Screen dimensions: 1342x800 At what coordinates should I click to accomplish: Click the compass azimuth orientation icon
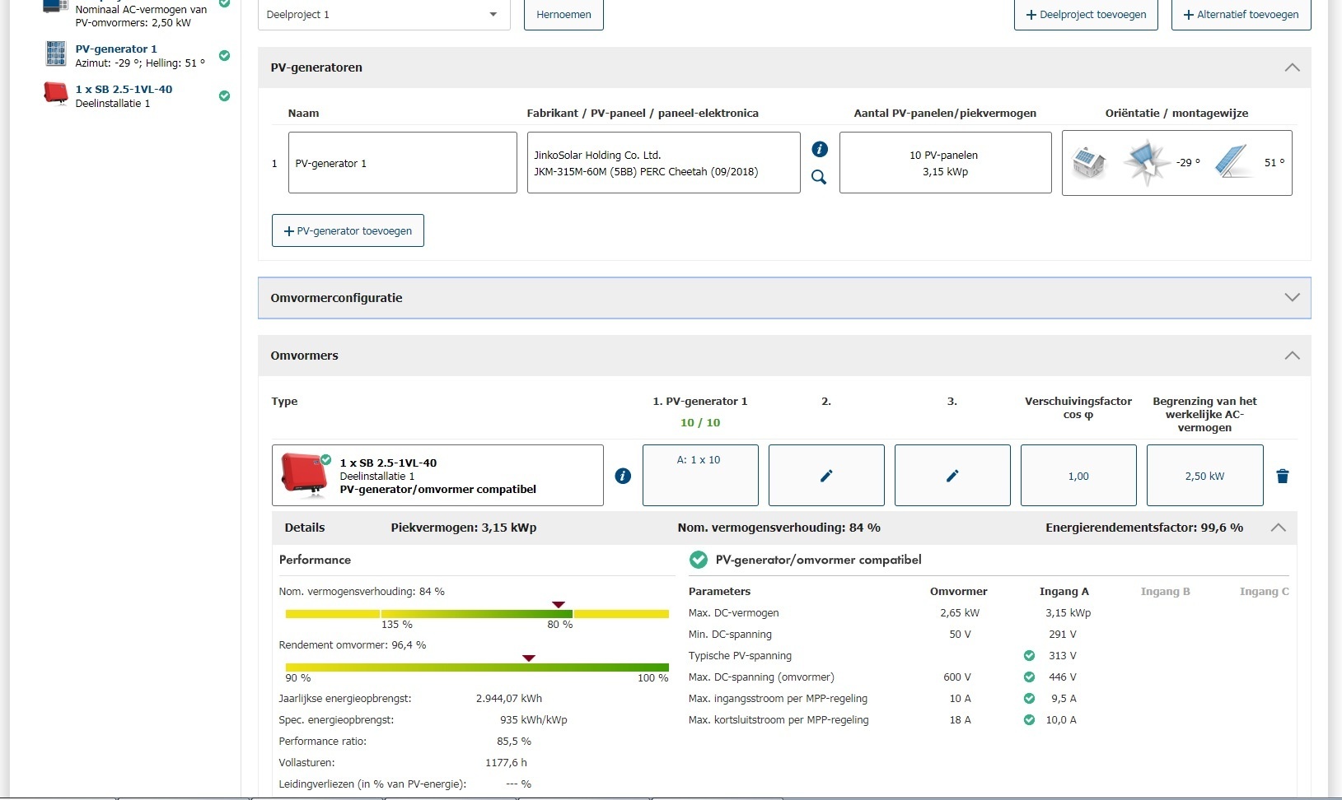pyautogui.click(x=1146, y=163)
